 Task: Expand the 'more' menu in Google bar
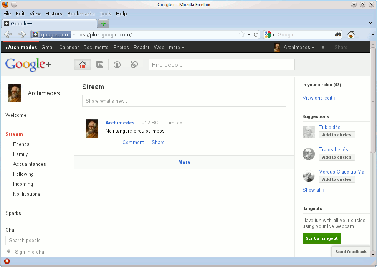click(176, 48)
